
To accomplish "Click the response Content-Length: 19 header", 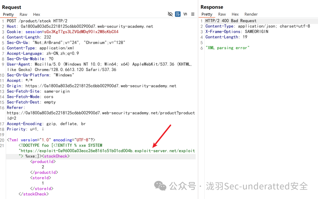I will point(226,37).
